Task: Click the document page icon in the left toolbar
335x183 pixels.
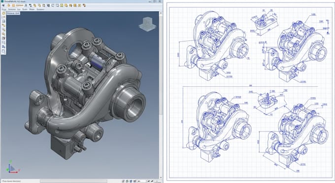Action: click(x=3, y=21)
